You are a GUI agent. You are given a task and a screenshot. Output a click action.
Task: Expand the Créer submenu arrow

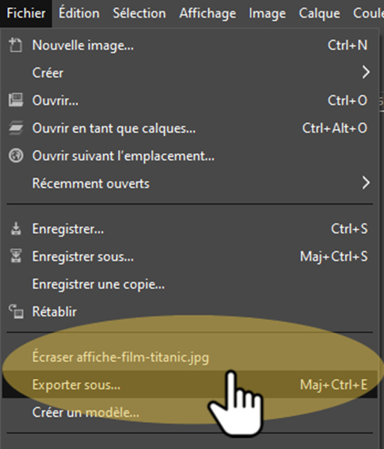[366, 72]
